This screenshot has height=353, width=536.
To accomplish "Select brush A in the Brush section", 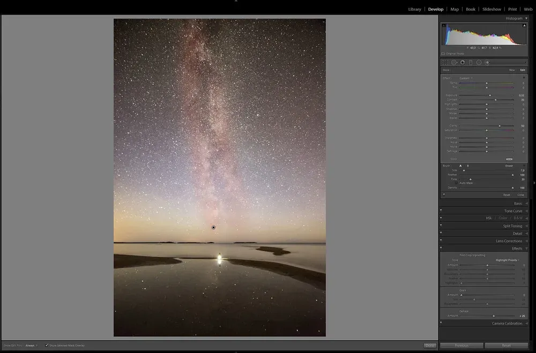I will tap(460, 166).
